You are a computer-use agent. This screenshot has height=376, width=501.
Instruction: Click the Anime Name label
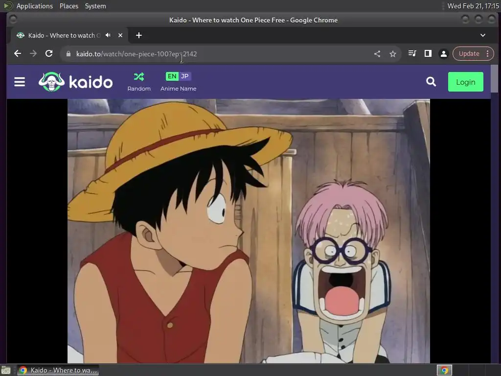pyautogui.click(x=178, y=89)
